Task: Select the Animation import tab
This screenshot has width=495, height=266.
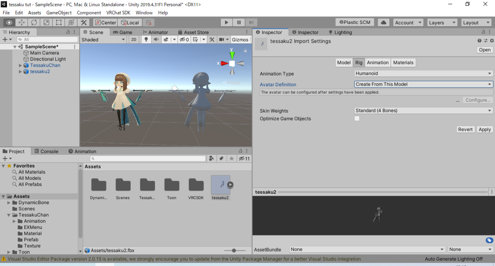Action: (378, 63)
